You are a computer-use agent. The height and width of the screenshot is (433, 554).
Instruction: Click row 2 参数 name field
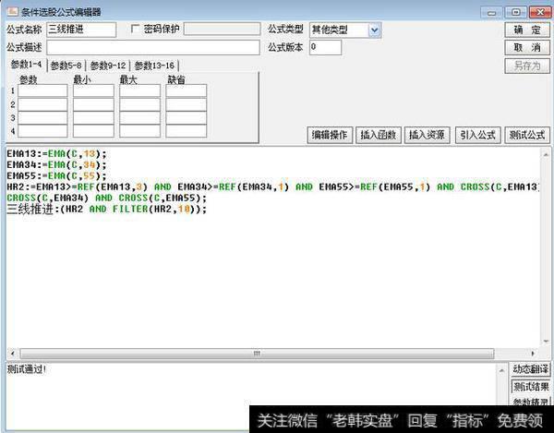[42, 104]
